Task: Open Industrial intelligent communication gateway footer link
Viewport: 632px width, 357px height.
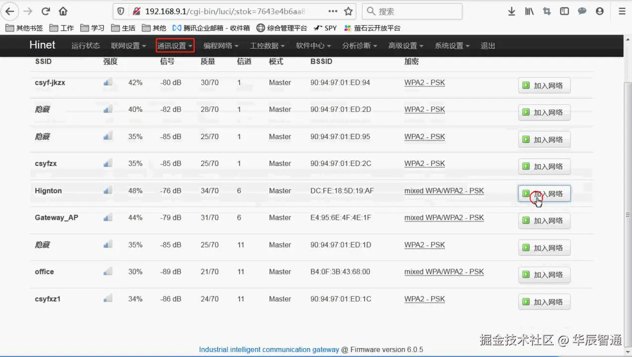Action: [269, 350]
